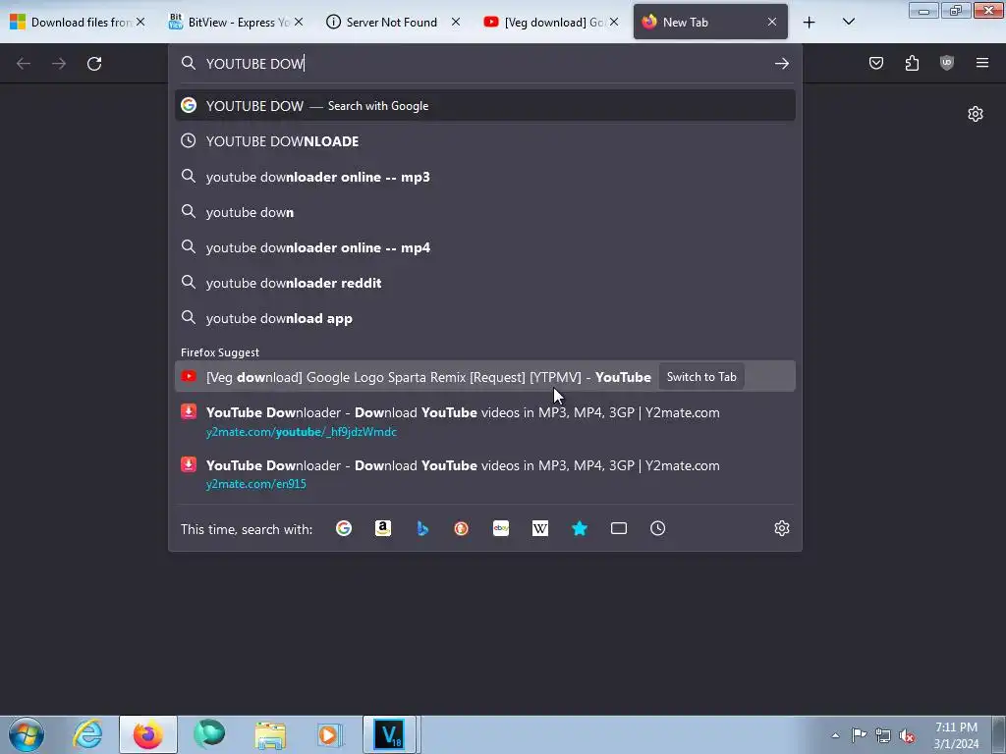Select YOUTUBE DOWNLOADE history suggestion
This screenshot has height=754, width=1006.
485,141
